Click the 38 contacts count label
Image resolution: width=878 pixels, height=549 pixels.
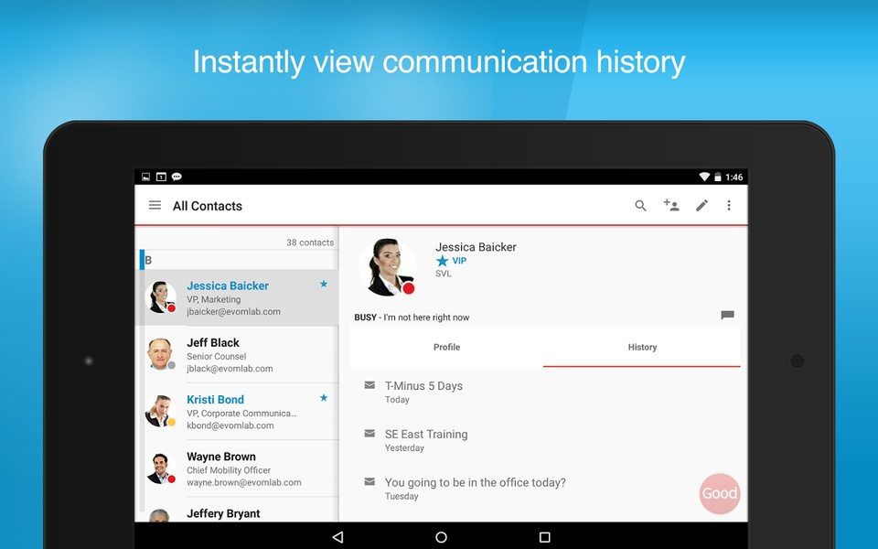click(x=310, y=242)
